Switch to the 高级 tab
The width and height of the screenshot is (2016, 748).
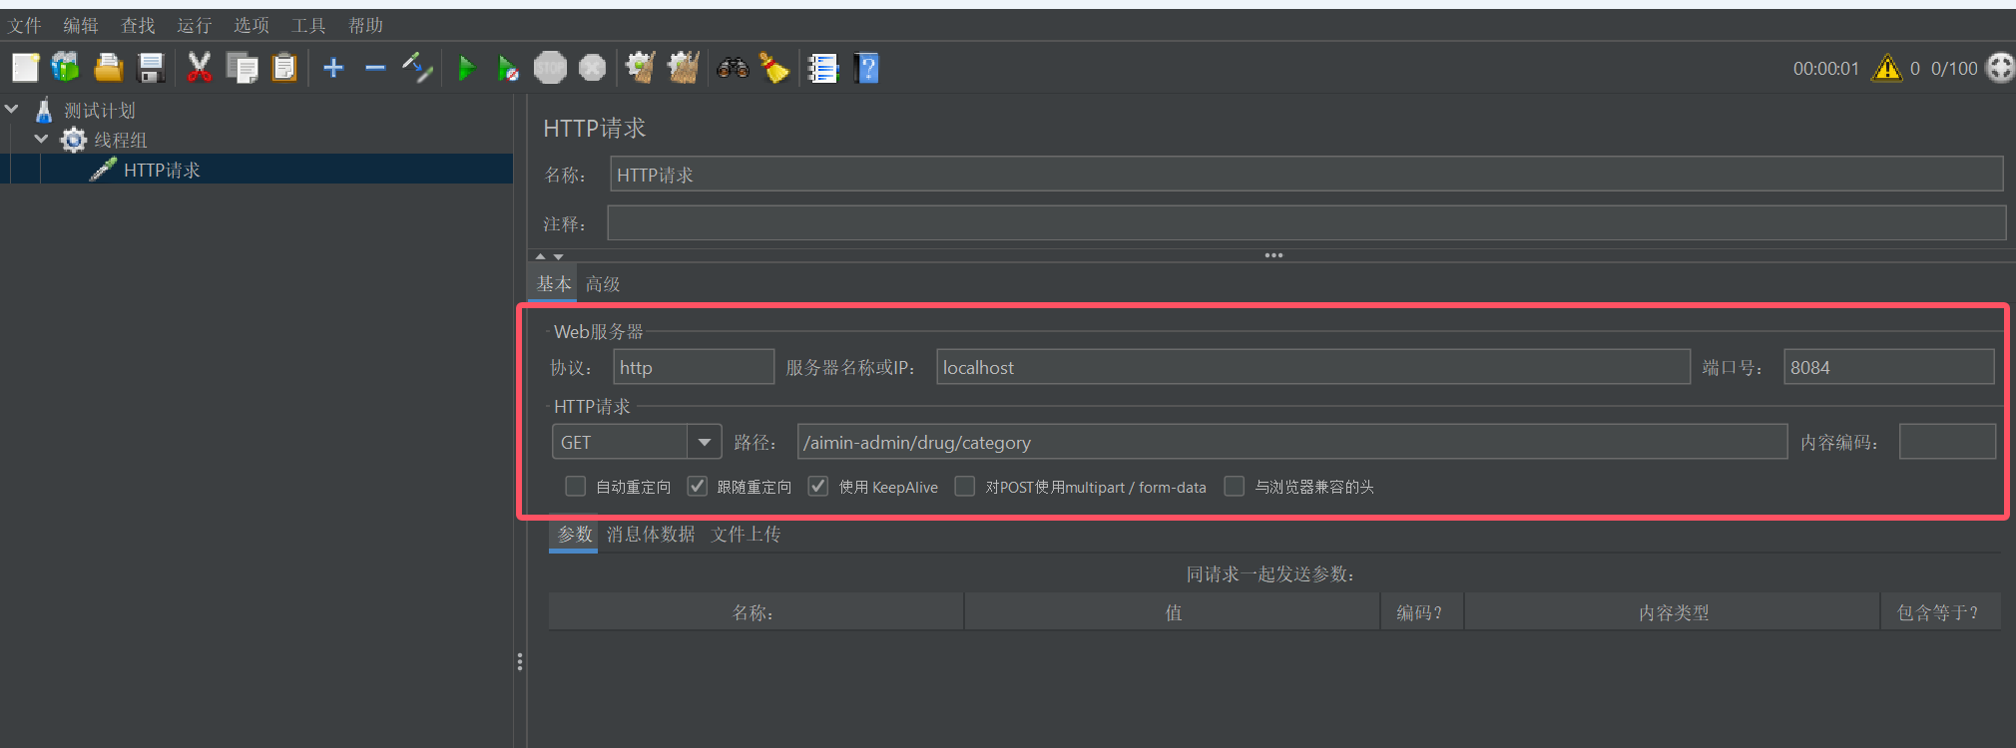(x=603, y=284)
